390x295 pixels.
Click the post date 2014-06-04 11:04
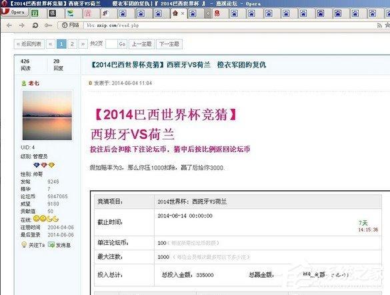[x=132, y=83]
